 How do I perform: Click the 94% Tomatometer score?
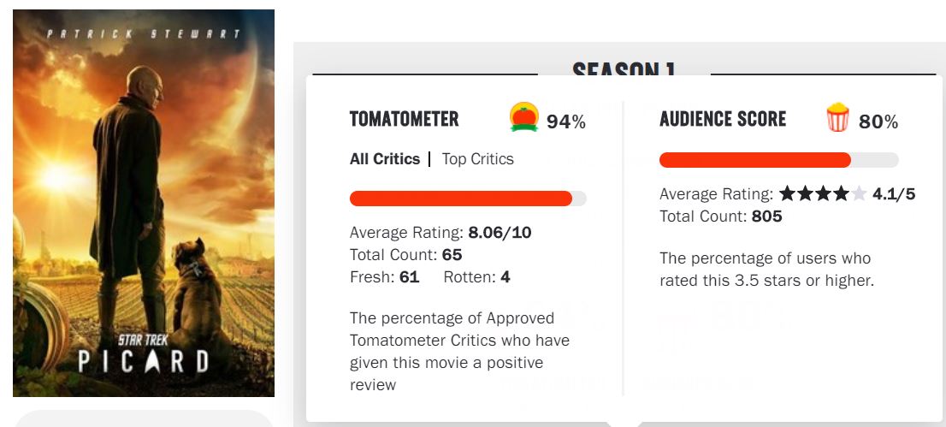[x=566, y=122]
